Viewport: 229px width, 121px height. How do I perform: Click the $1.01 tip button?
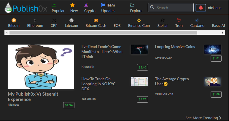click(x=216, y=58)
